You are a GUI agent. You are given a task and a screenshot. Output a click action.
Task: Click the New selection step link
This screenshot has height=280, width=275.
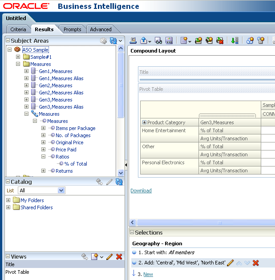[x=148, y=274]
